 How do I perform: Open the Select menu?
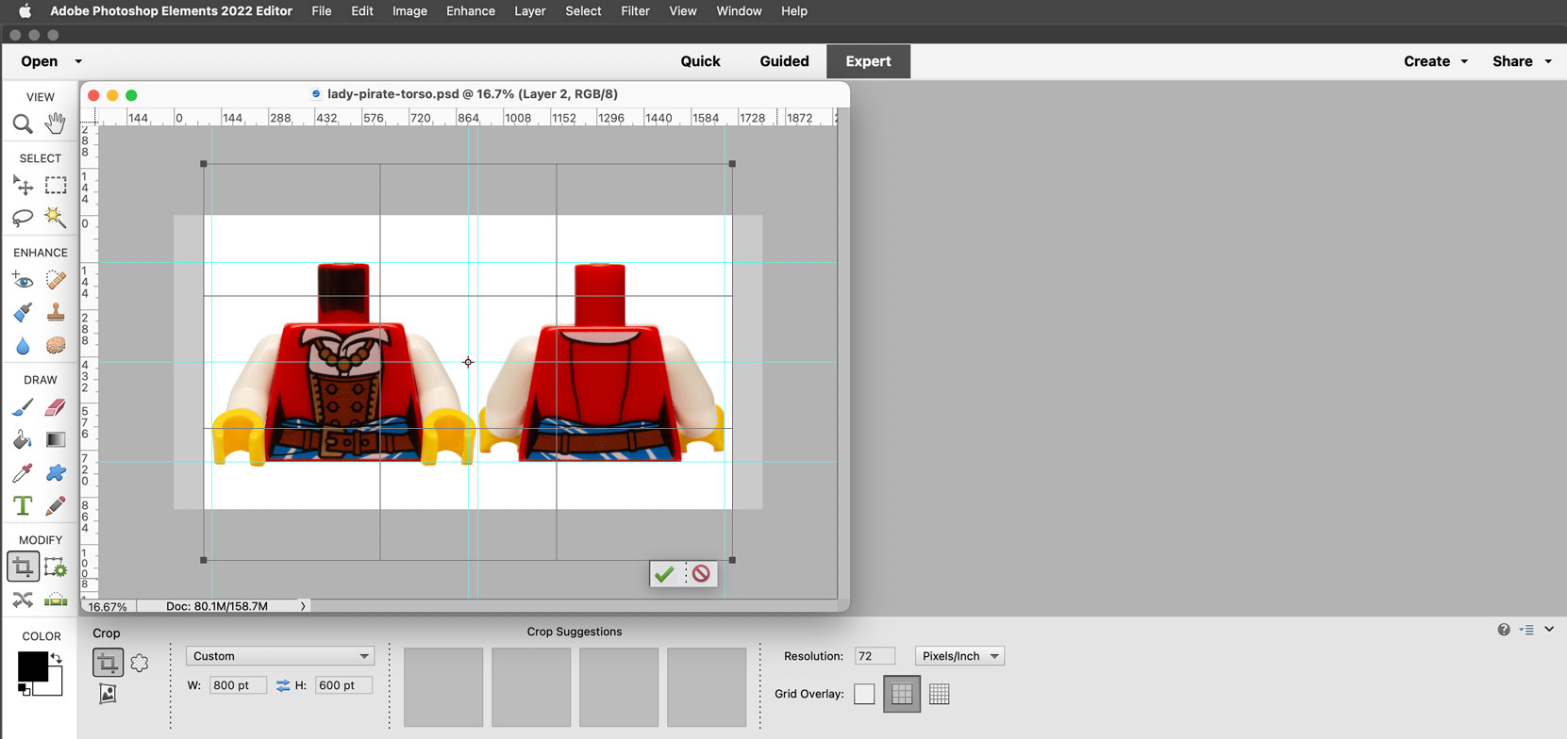coord(583,11)
